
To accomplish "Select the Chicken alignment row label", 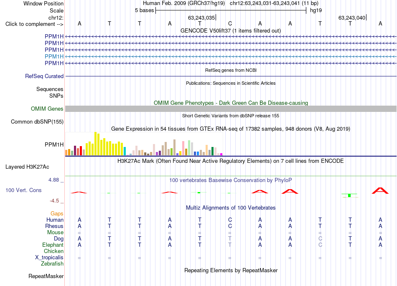I will point(53,251).
